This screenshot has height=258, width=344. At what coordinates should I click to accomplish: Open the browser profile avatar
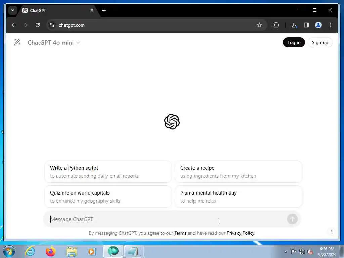[x=318, y=25]
